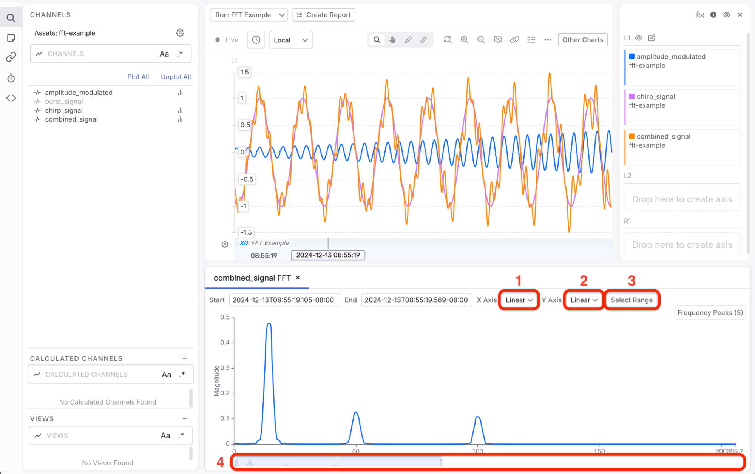Toggle Live mode indicator
The image size is (755, 474).
[227, 40]
